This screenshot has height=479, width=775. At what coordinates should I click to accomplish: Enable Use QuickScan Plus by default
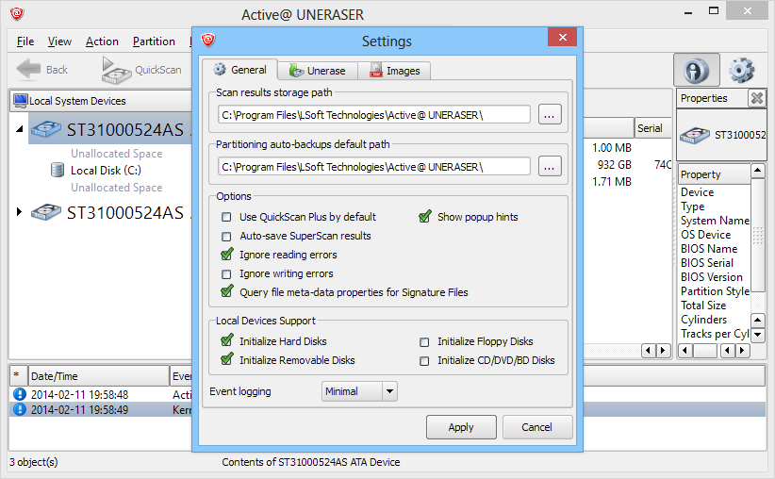pyautogui.click(x=226, y=217)
